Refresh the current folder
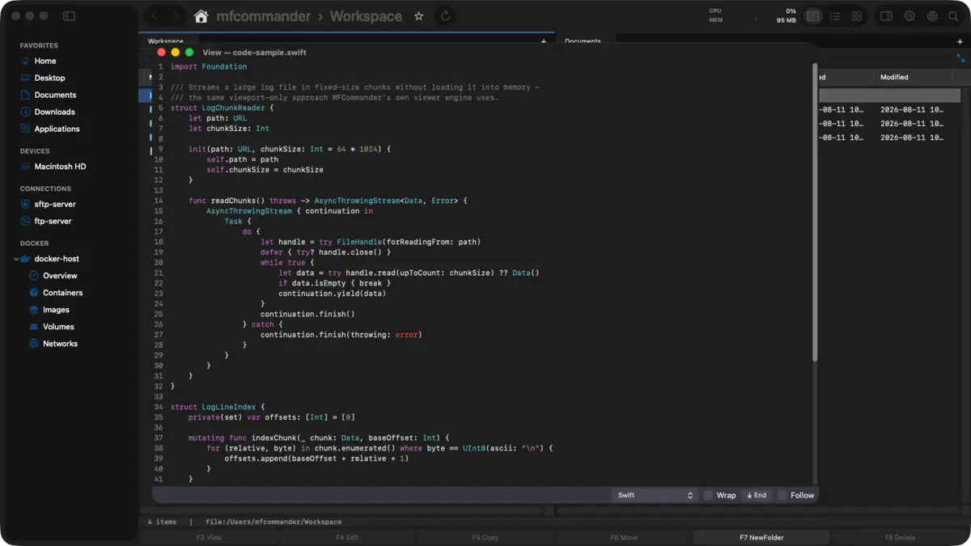 445,16
